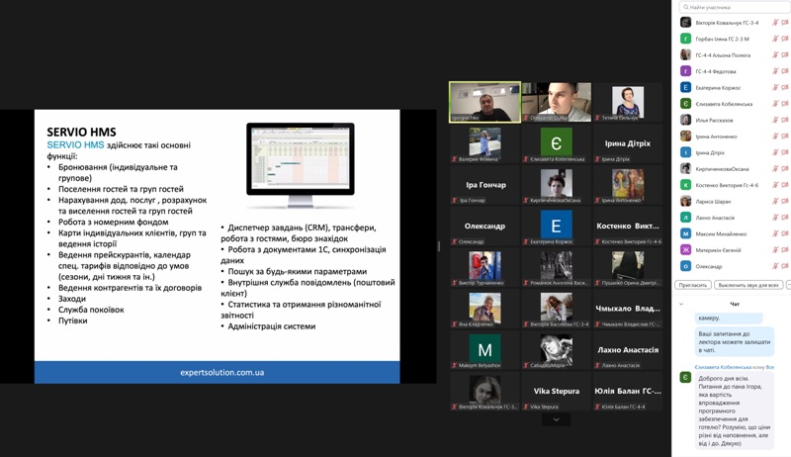791x457 pixels.
Task: Toggle mic for Єлизавета Кобелянська in participants list
Action: pos(775,104)
